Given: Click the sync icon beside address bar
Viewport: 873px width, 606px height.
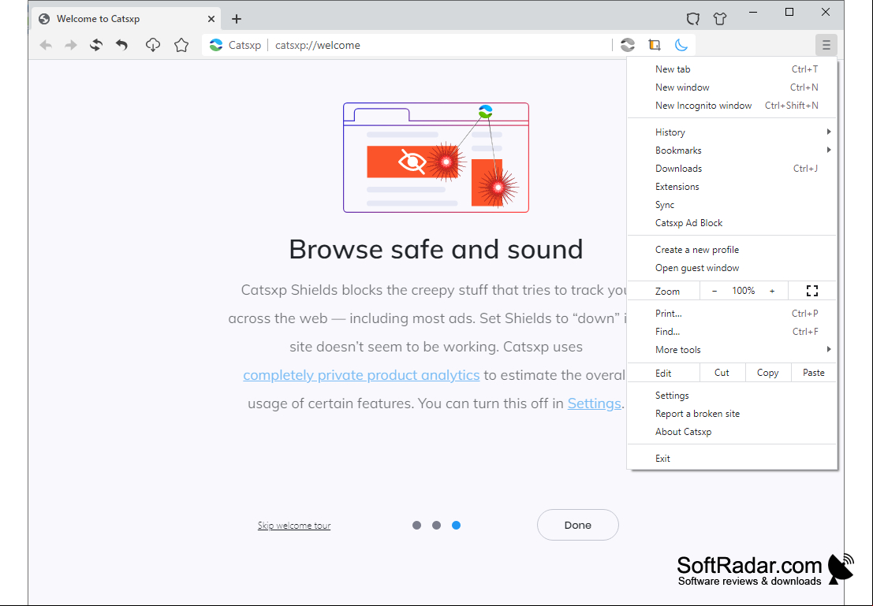Looking at the screenshot, I should pyautogui.click(x=628, y=45).
